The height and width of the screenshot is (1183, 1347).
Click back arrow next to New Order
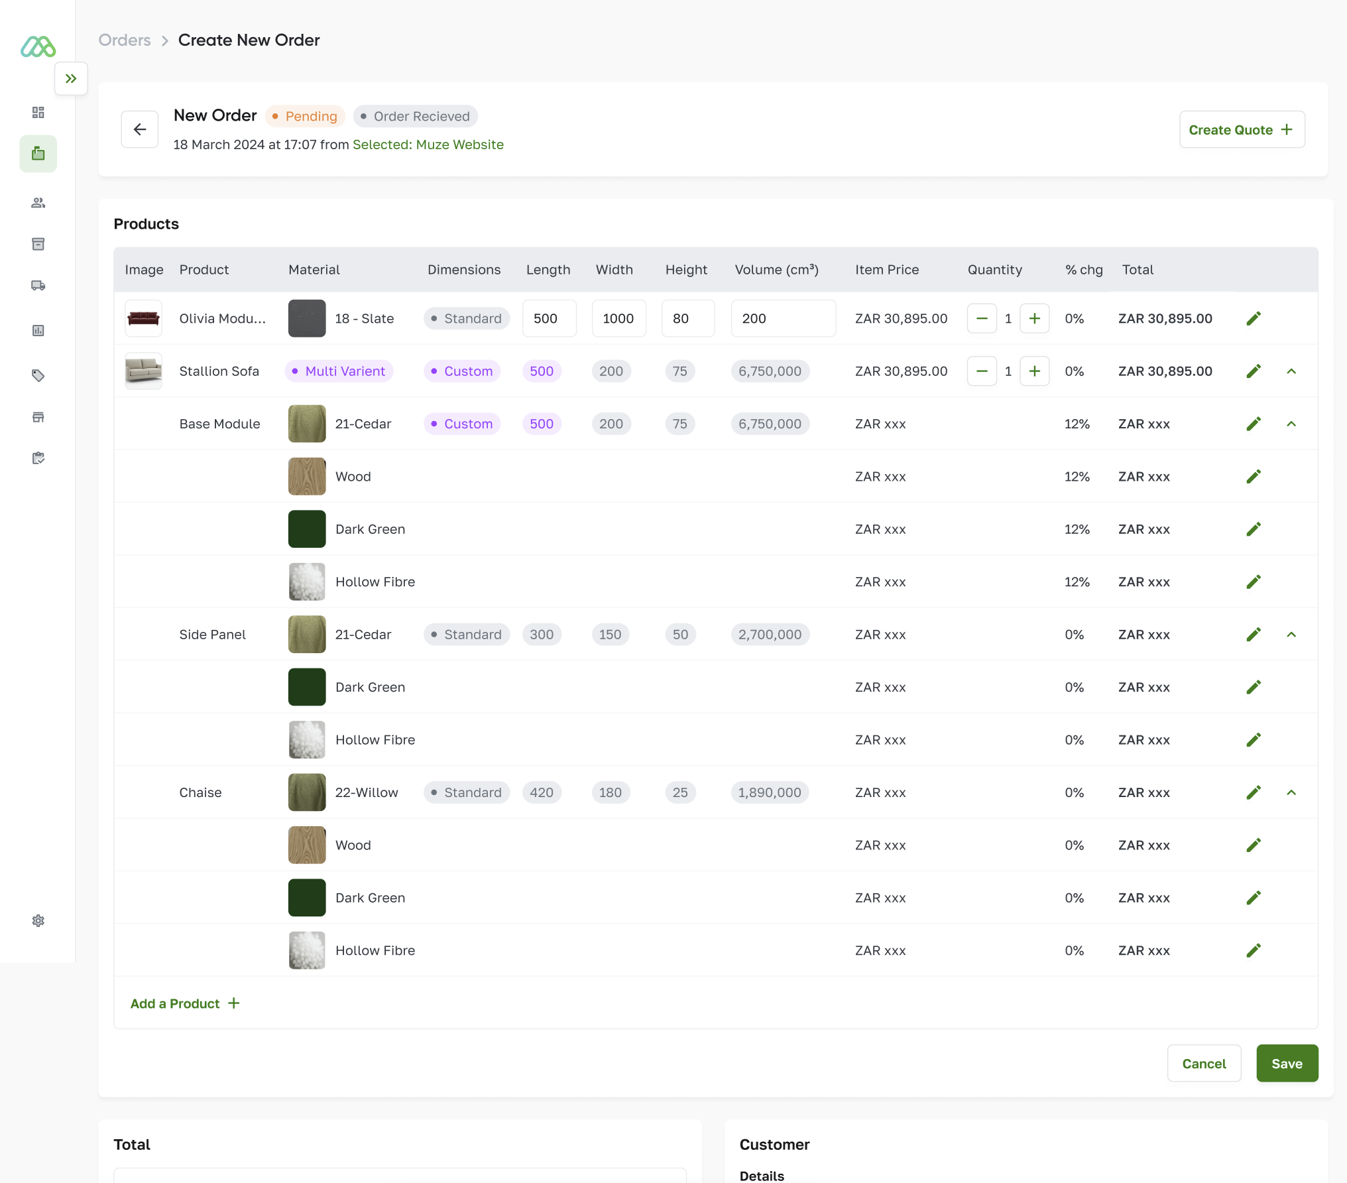[140, 129]
